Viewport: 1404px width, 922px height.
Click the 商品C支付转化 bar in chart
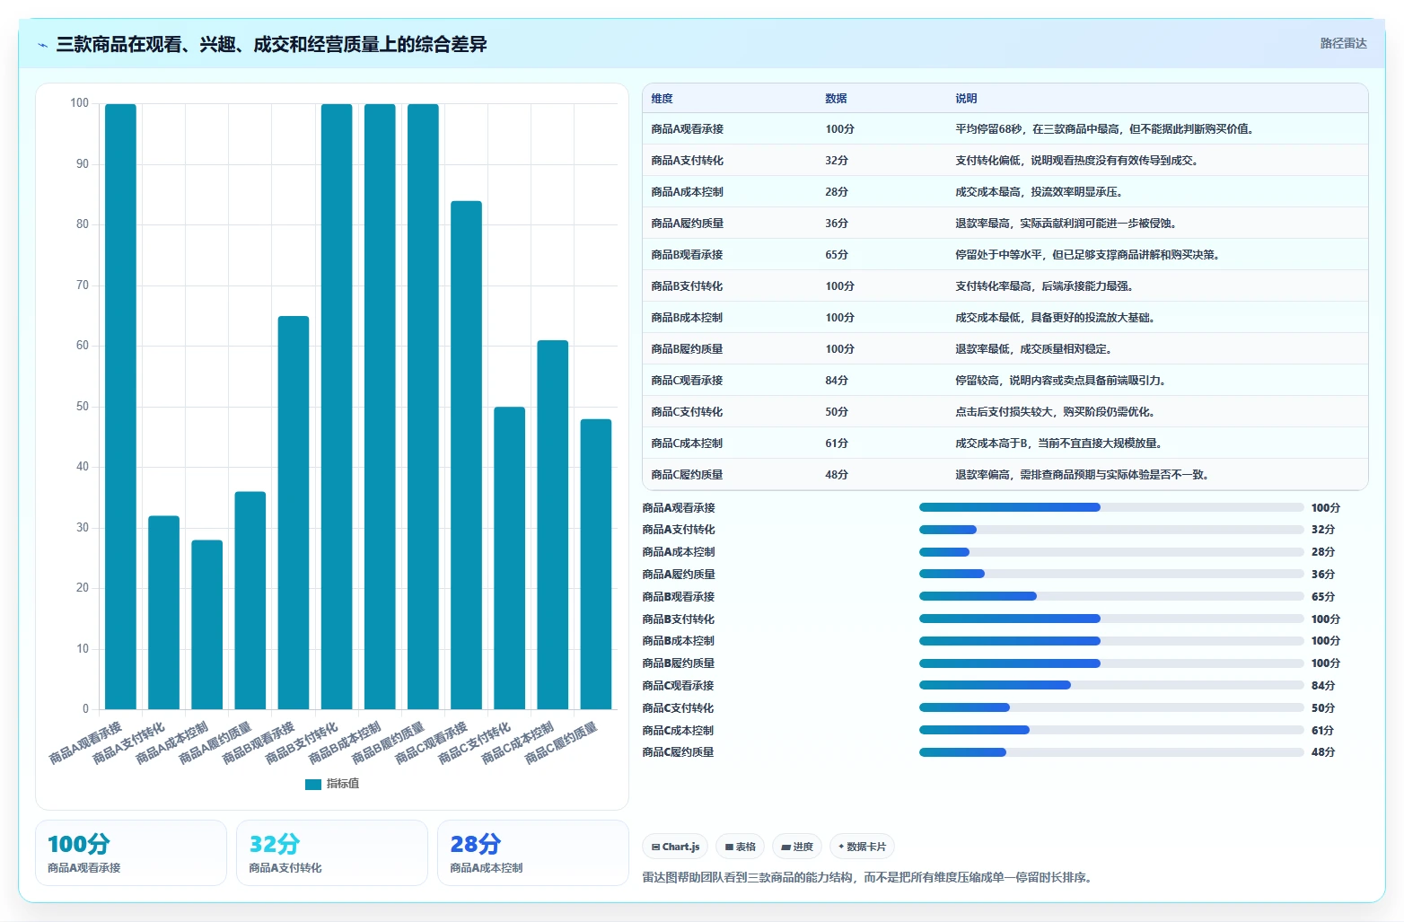(x=509, y=558)
